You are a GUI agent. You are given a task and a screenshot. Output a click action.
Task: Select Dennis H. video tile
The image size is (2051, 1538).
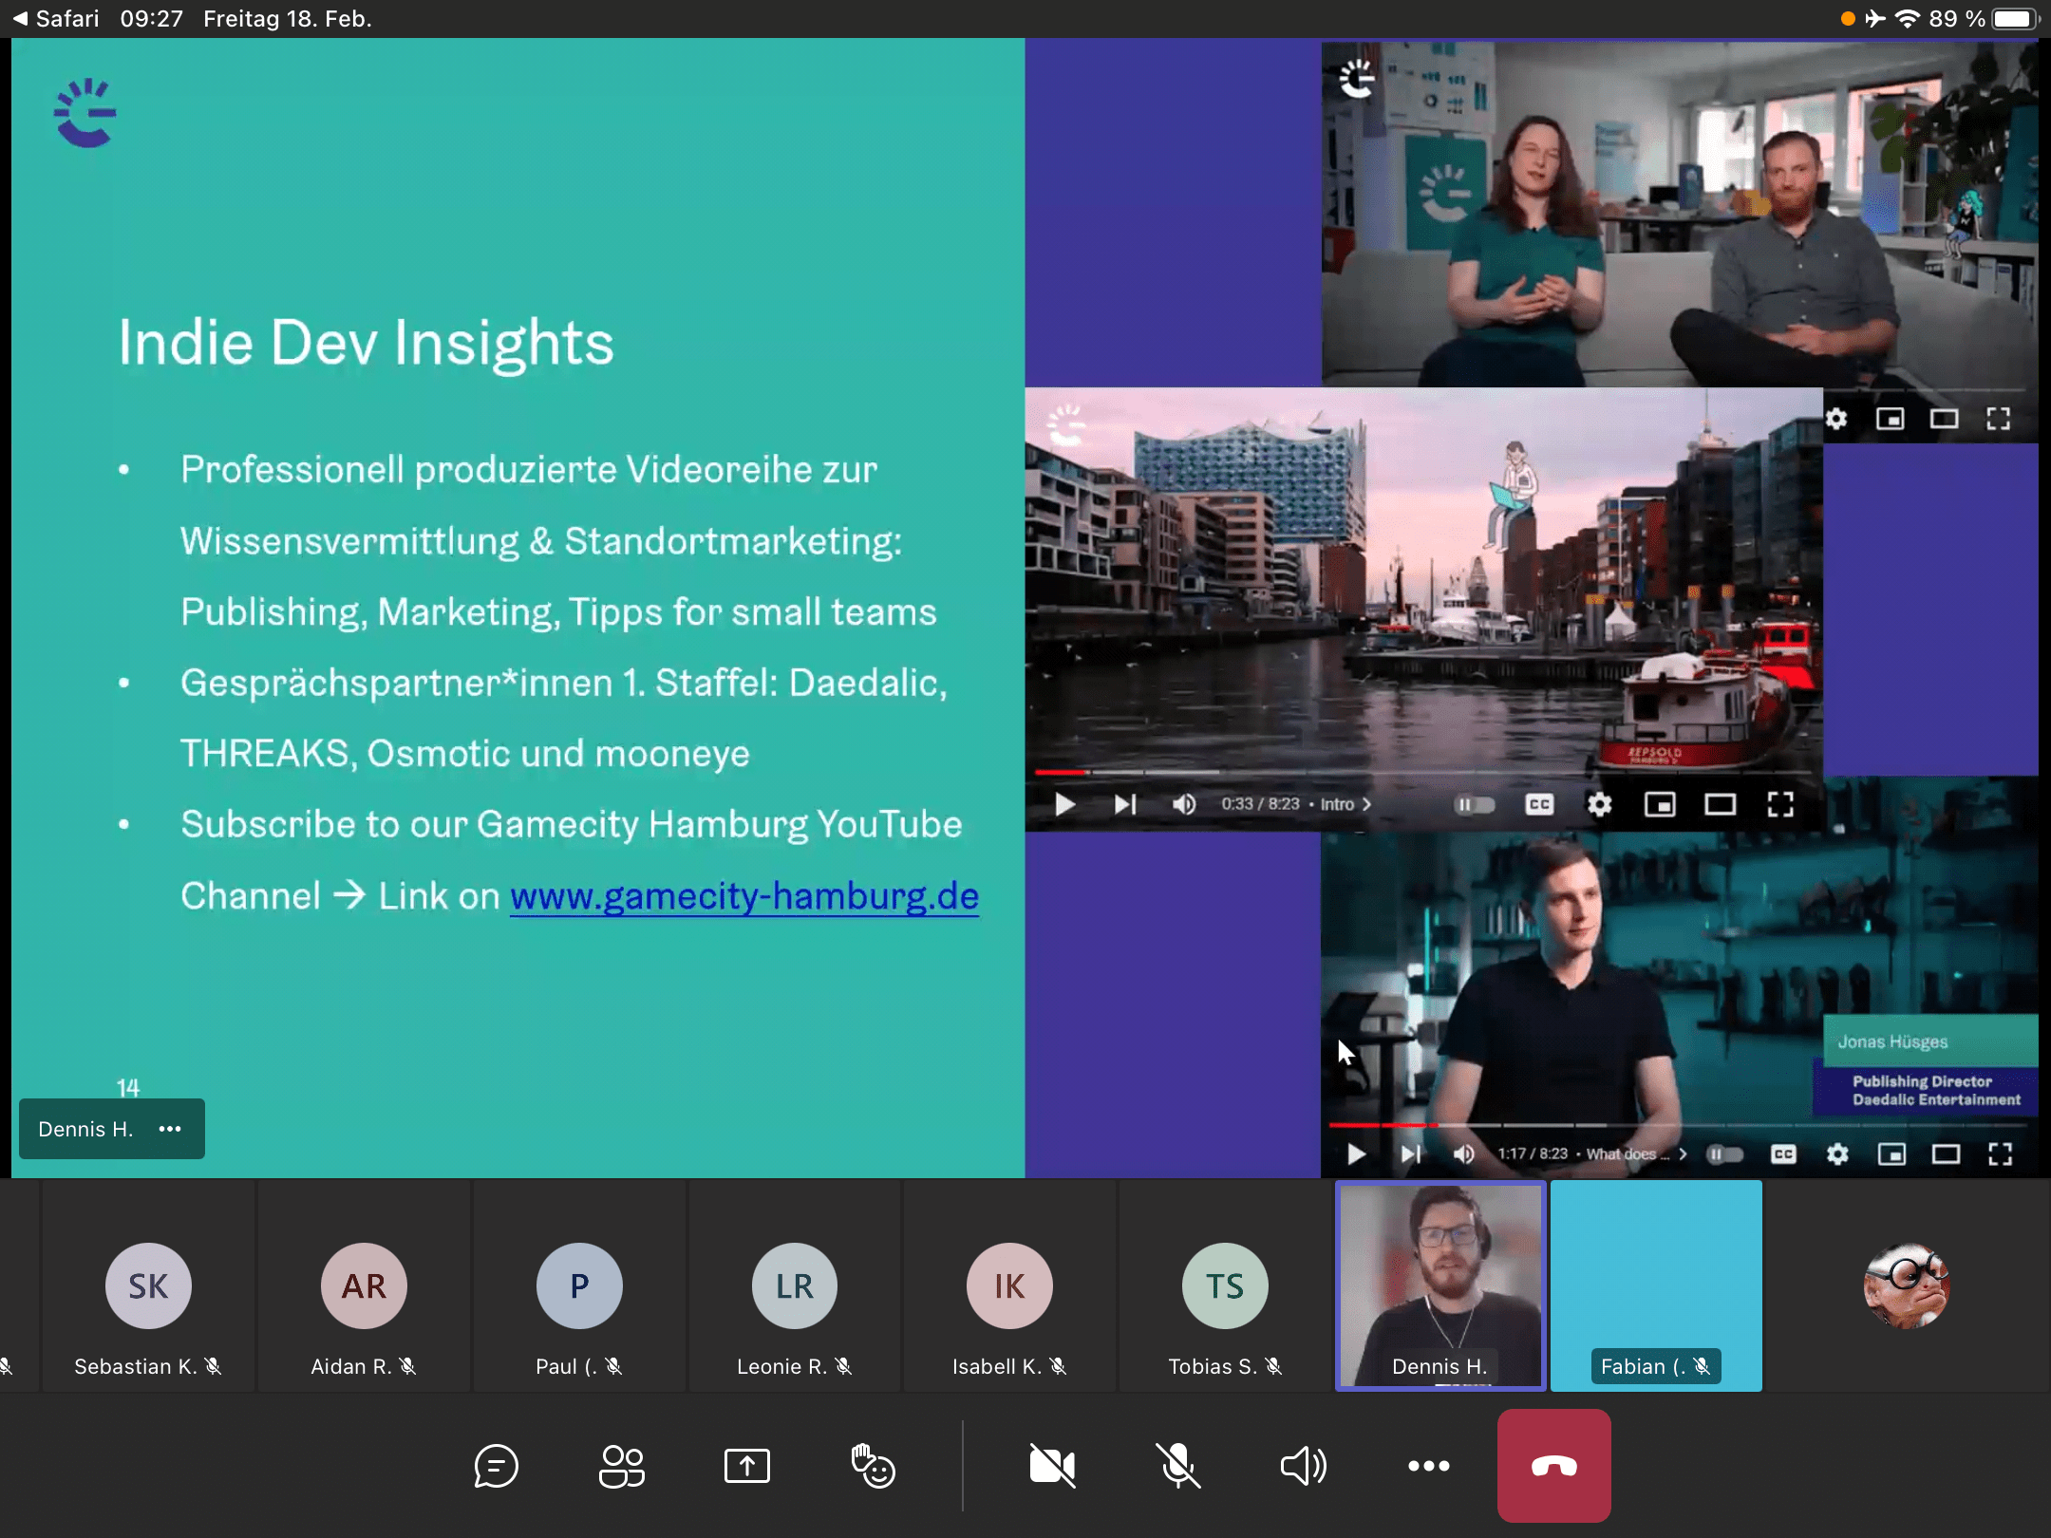1440,1285
